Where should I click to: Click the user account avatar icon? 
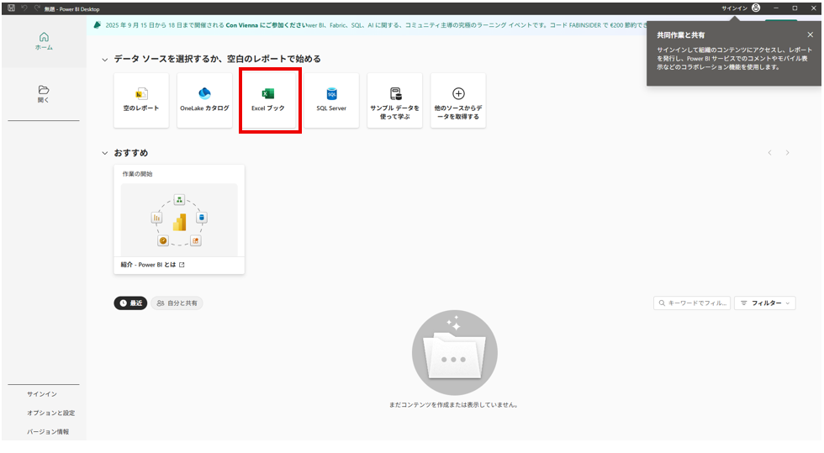756,8
